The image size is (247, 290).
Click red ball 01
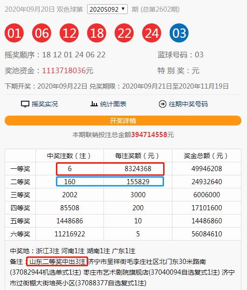(x=14, y=33)
